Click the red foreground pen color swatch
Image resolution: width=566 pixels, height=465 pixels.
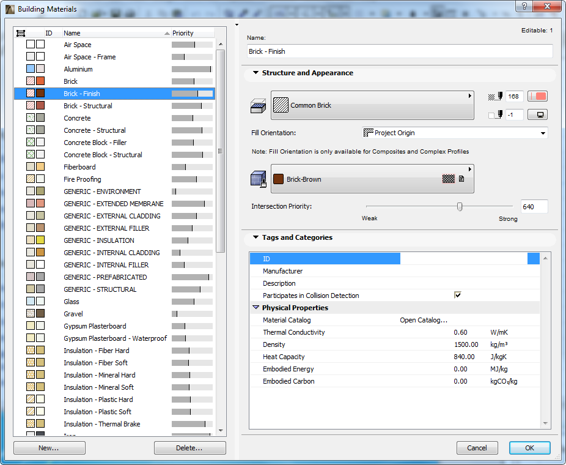pos(537,97)
